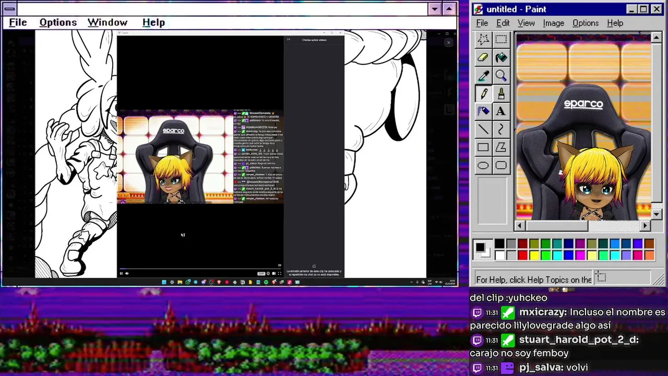The width and height of the screenshot is (668, 376).
Task: Open the left window's system control menu box
Action: tap(9, 9)
